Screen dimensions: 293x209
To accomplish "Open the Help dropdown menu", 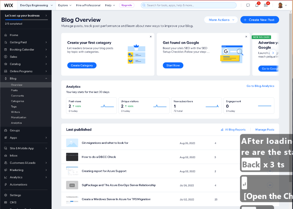I will [110, 5].
